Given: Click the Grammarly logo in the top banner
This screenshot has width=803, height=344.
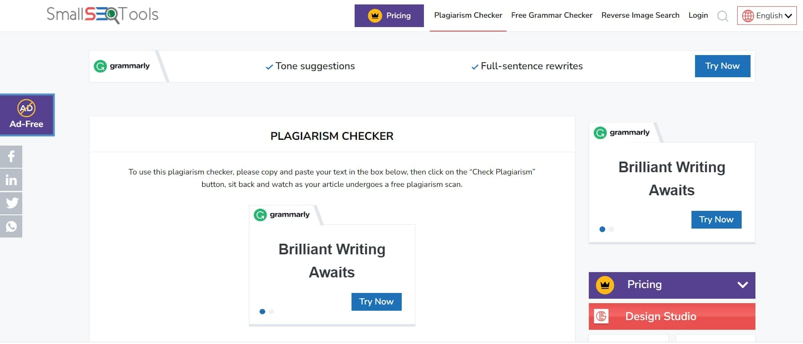Looking at the screenshot, I should tap(122, 66).
